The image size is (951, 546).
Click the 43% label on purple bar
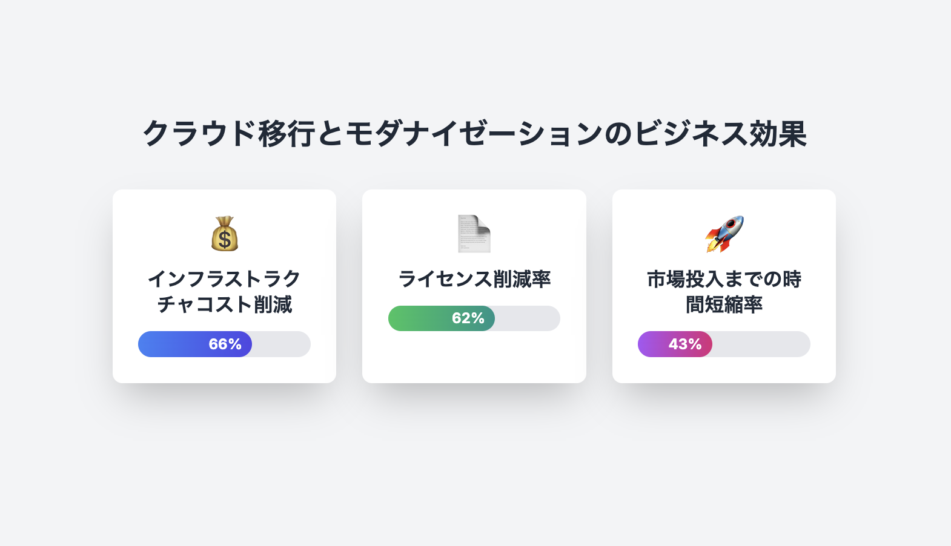(x=684, y=344)
